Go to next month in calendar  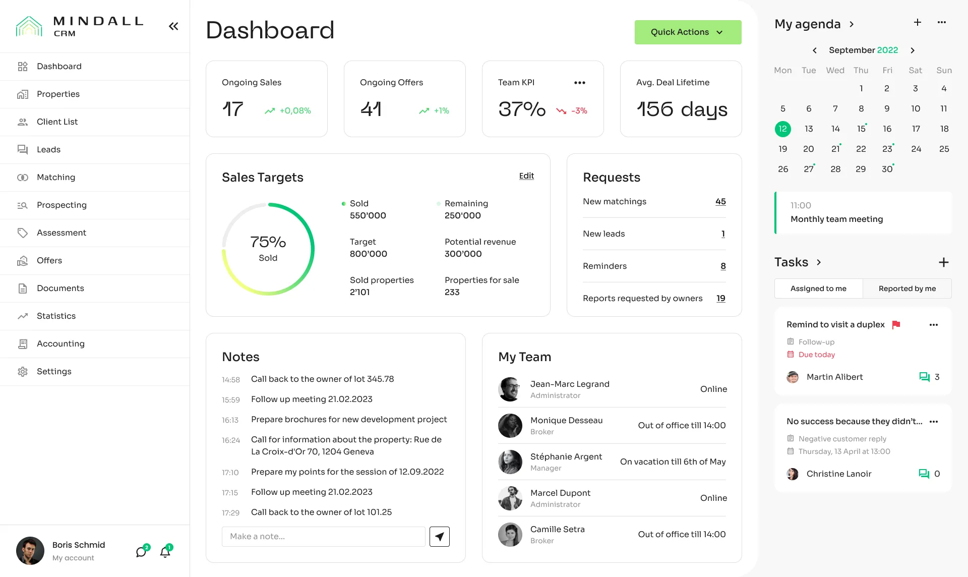[912, 50]
